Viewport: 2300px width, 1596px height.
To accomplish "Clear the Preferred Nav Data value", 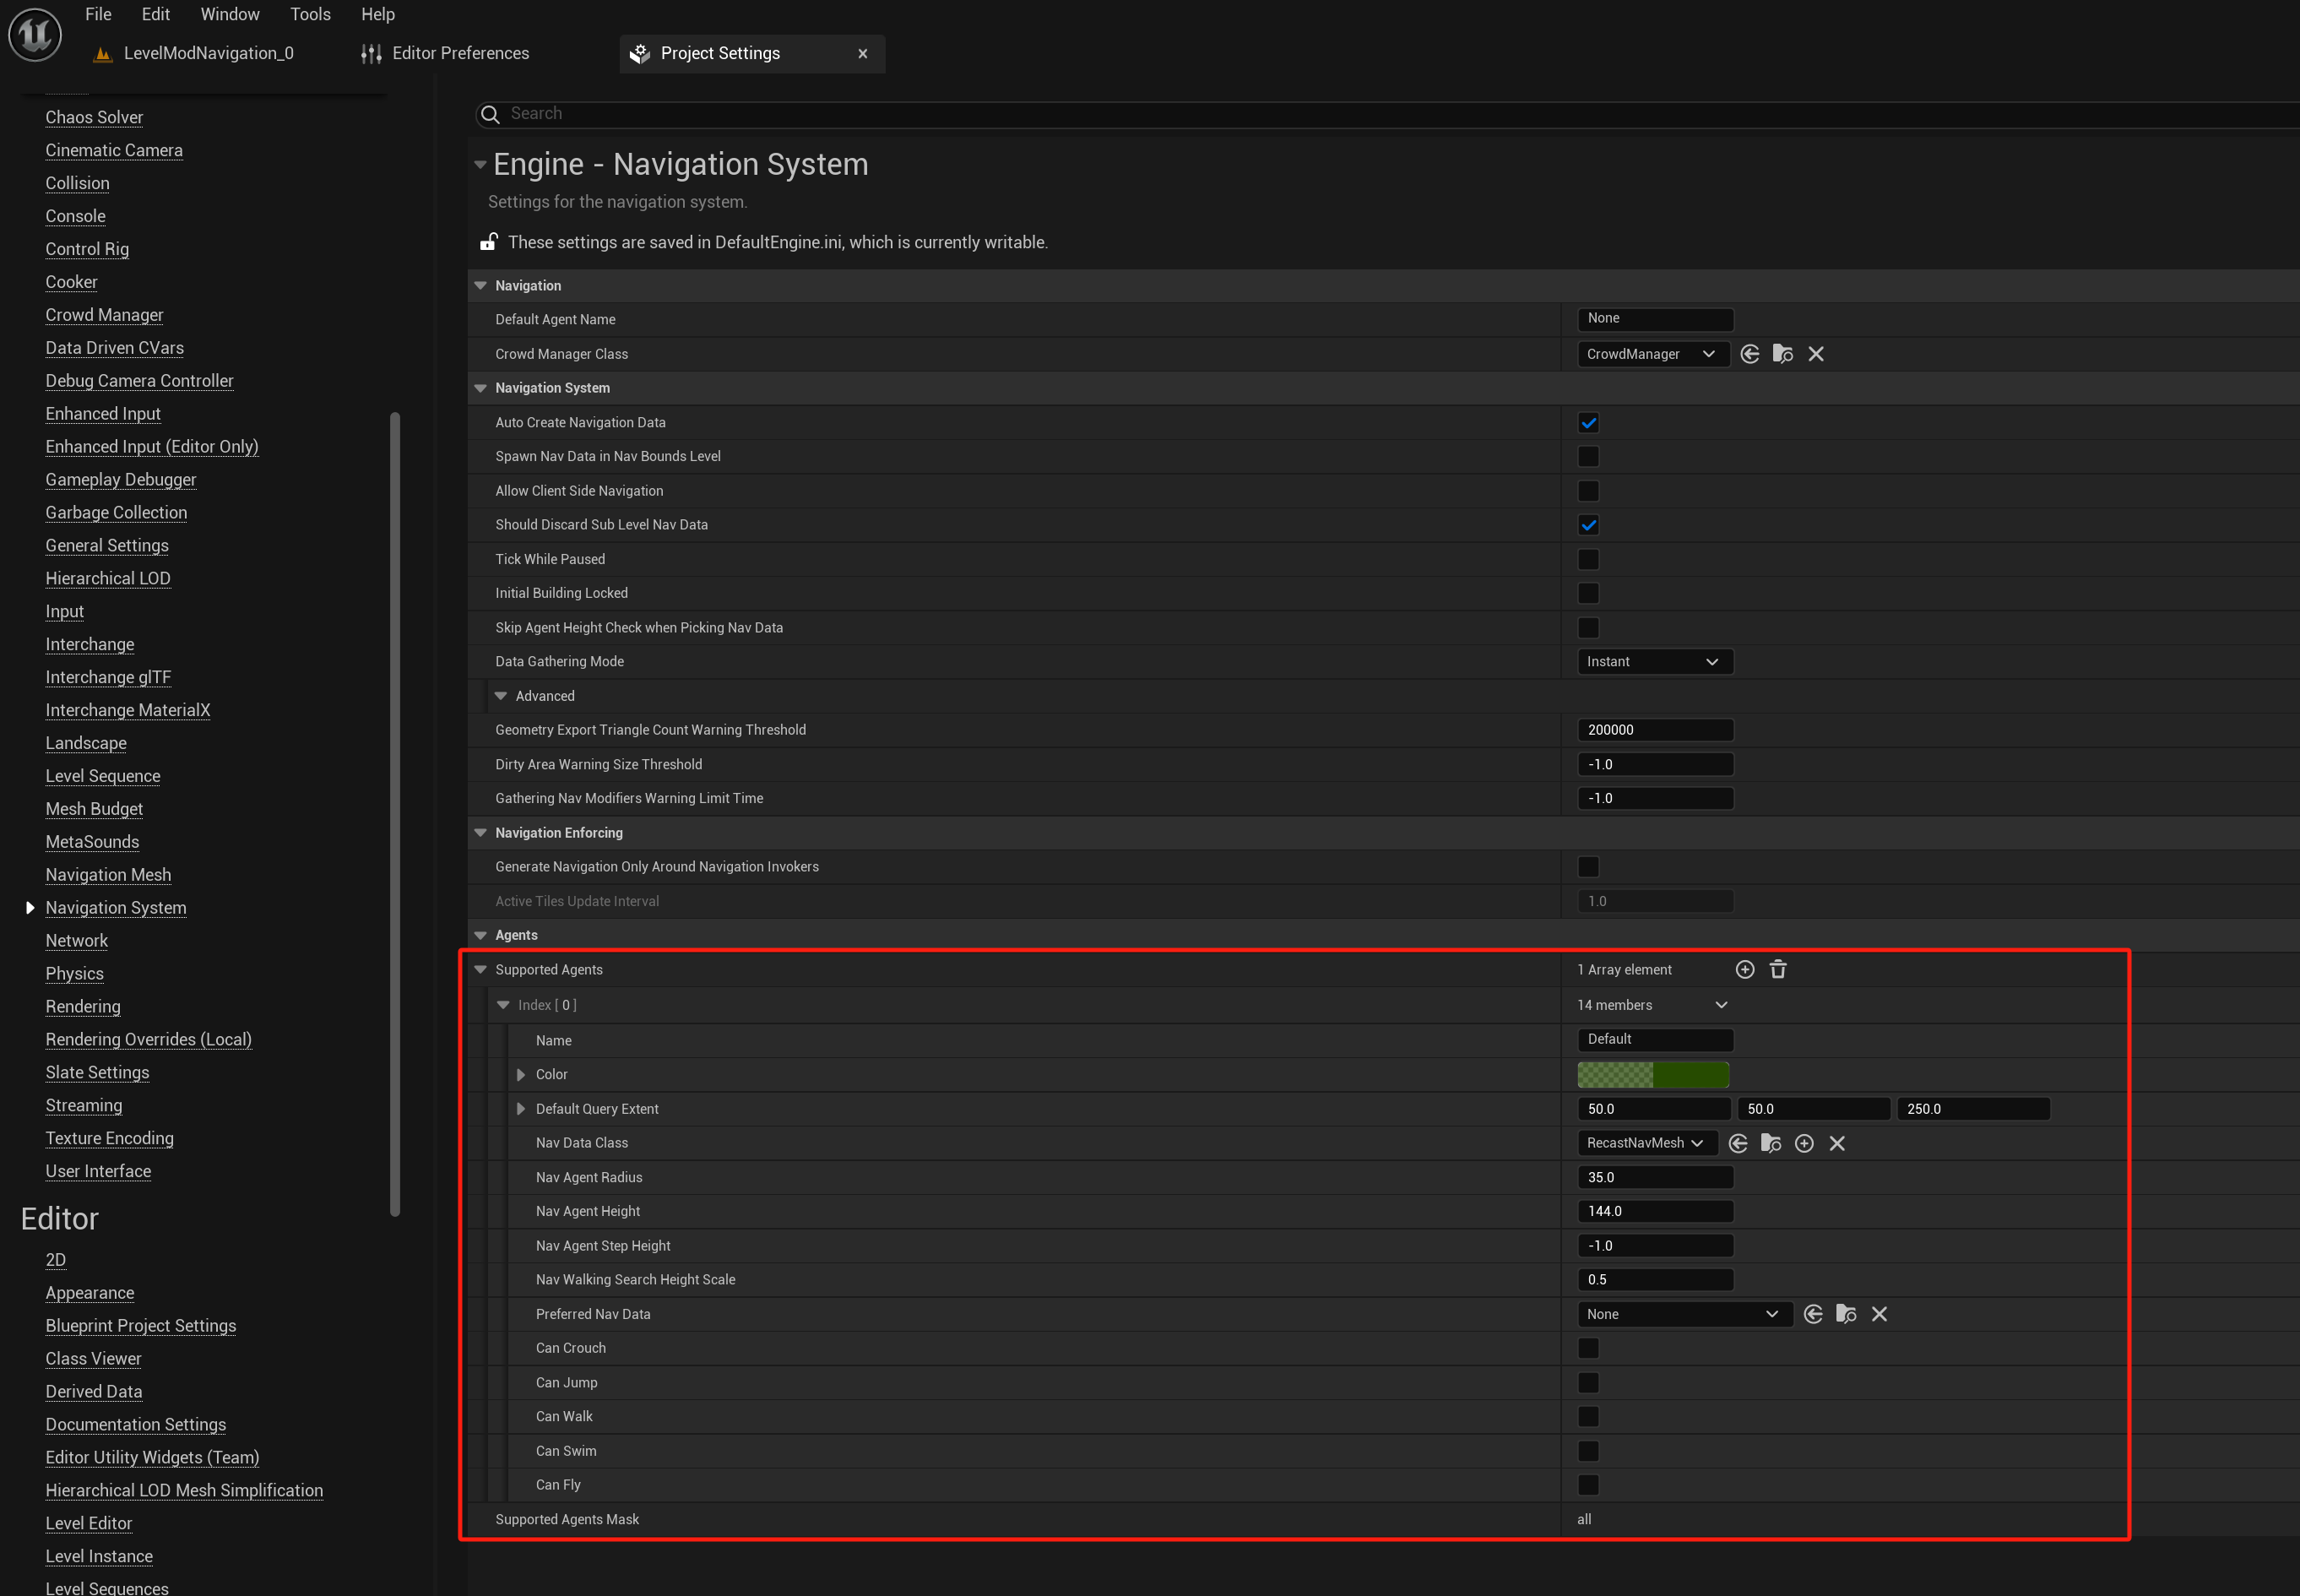I will (x=1879, y=1314).
